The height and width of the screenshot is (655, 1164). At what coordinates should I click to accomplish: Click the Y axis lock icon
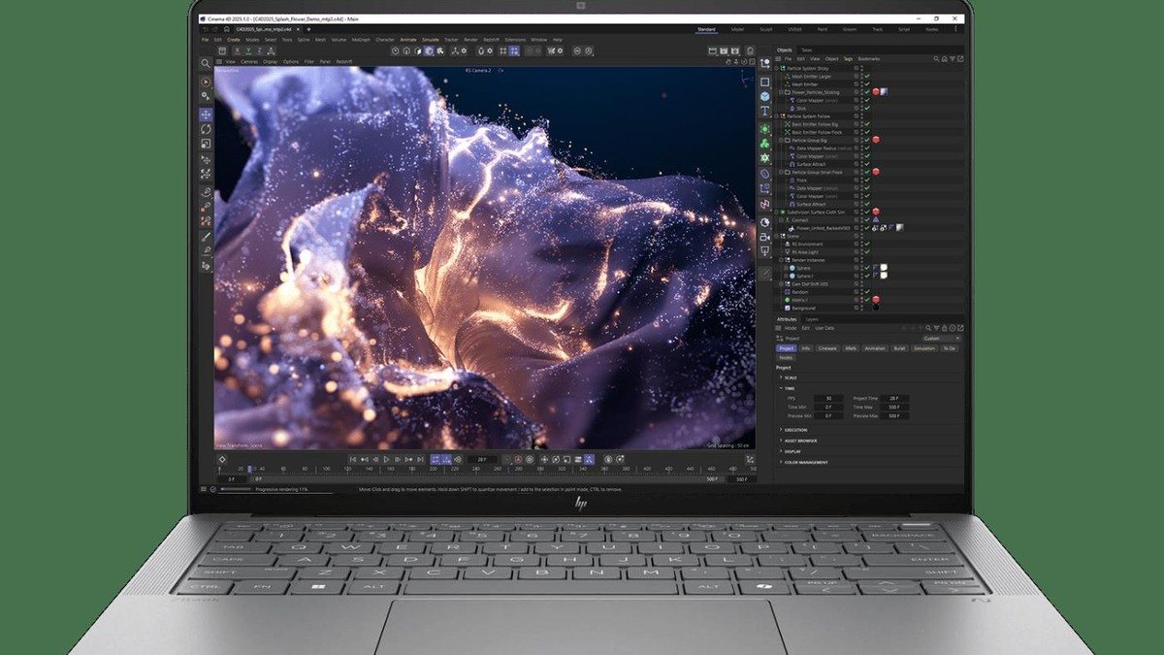point(248,50)
